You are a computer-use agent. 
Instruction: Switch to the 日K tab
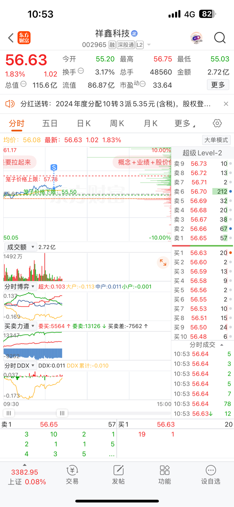[x=84, y=124]
